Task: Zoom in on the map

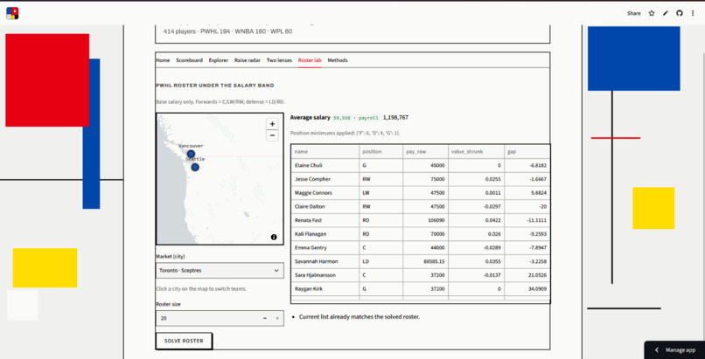Action: (x=272, y=124)
